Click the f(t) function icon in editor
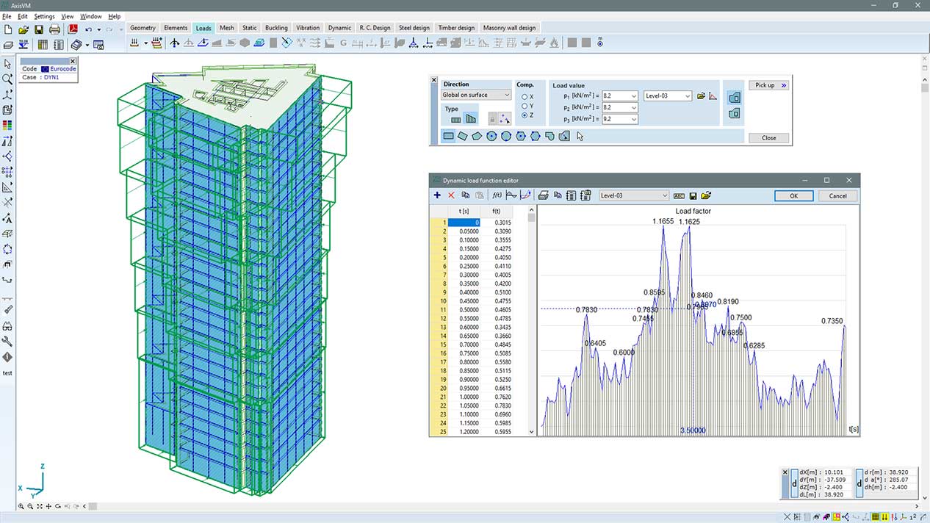This screenshot has width=930, height=523. pyautogui.click(x=497, y=195)
